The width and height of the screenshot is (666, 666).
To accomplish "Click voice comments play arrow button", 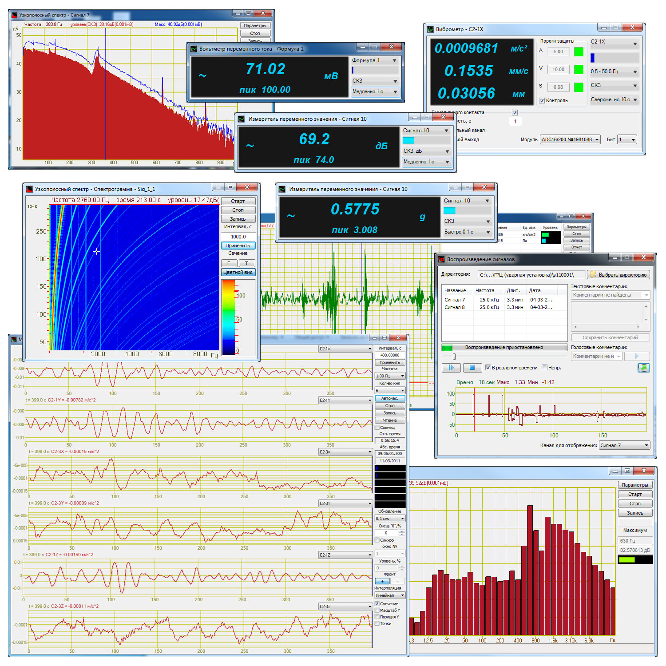I will [637, 356].
